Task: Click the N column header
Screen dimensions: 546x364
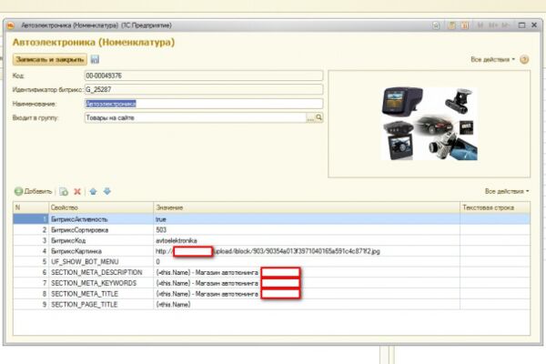Action: [x=31, y=207]
